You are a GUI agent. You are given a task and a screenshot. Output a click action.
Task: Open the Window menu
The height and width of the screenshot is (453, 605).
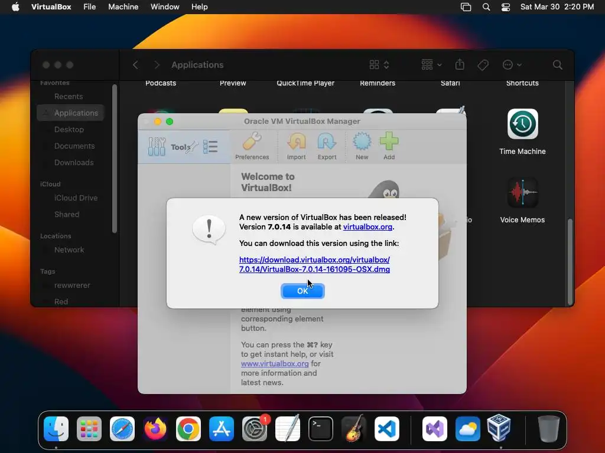click(x=165, y=6)
